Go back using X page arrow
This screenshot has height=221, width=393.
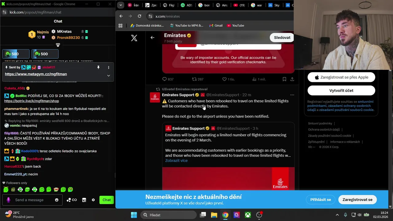152,37
